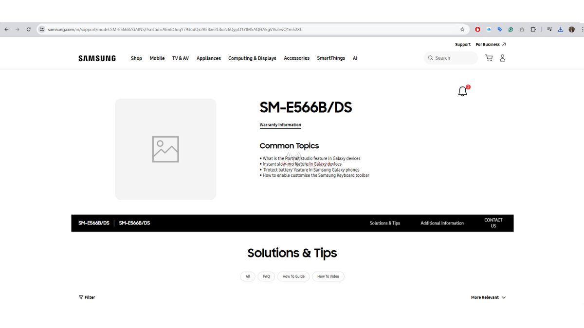Open the Samsung shopping cart icon
The width and height of the screenshot is (584, 328).
click(489, 58)
